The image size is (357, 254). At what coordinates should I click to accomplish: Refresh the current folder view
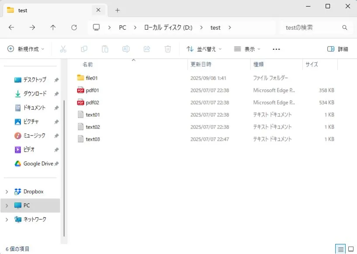74,28
